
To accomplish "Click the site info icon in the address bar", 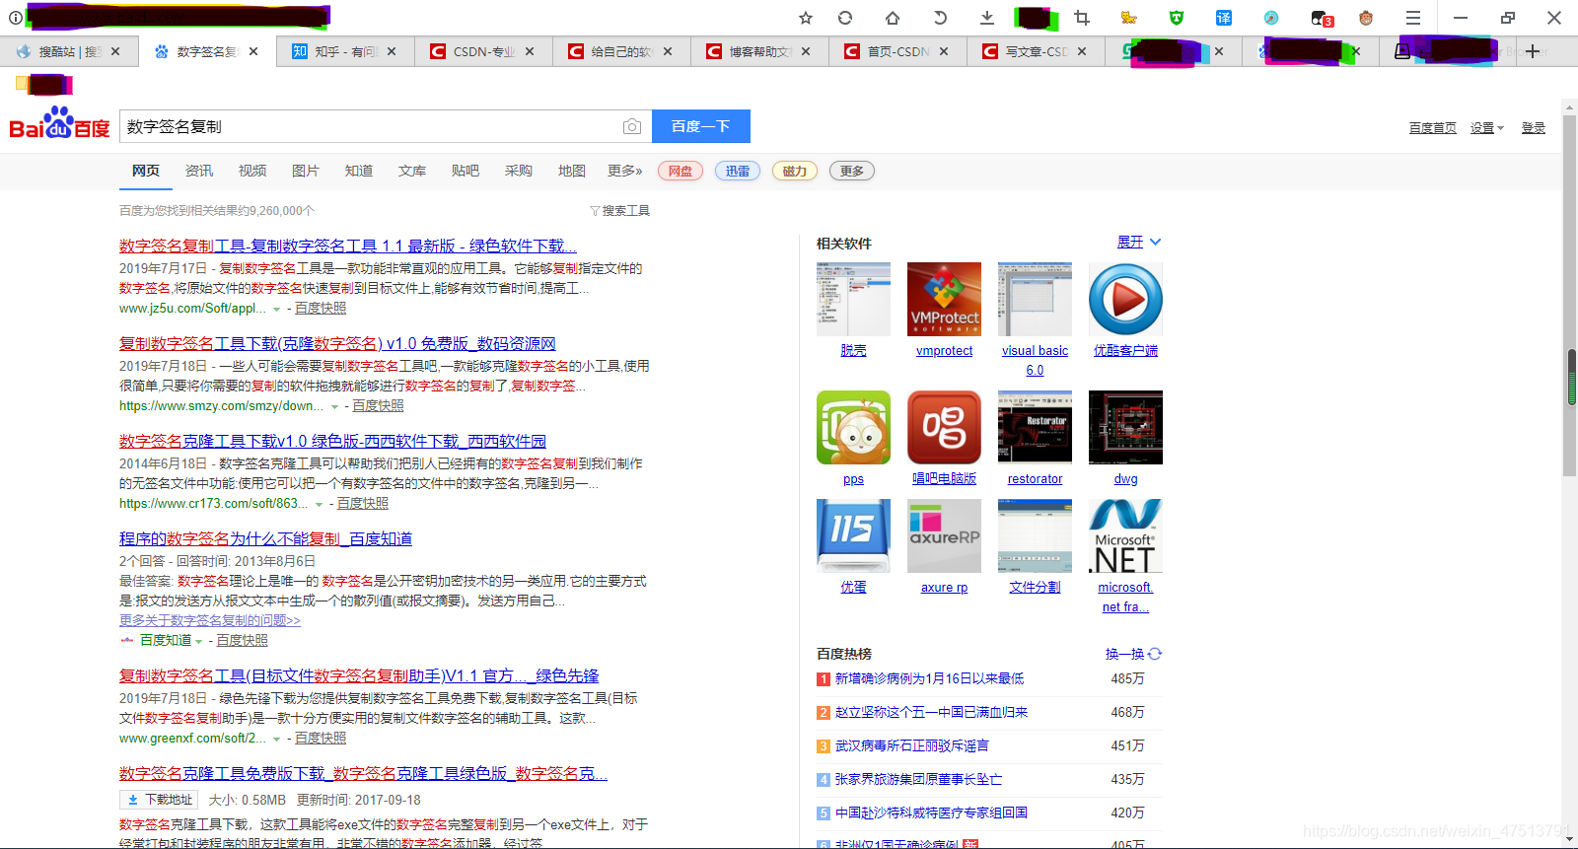I will tap(15, 18).
